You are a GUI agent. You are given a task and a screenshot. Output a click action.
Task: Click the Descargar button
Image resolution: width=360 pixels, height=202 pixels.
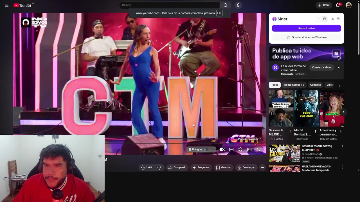tap(246, 167)
